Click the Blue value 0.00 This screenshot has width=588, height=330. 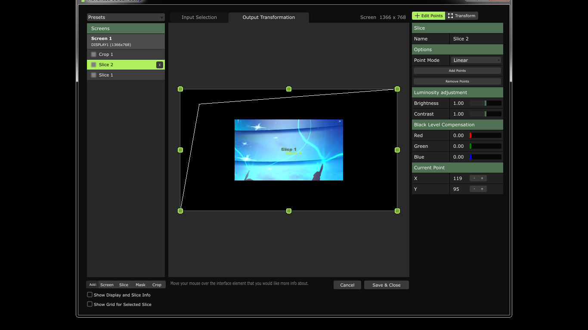[459, 157]
